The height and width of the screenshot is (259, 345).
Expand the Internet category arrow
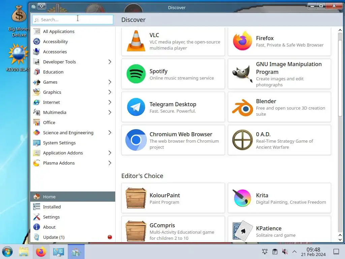[x=110, y=103]
